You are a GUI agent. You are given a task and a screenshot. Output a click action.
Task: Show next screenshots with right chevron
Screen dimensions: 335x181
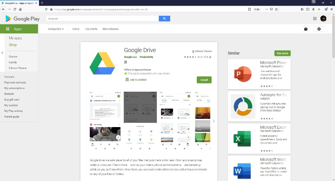[x=214, y=121]
